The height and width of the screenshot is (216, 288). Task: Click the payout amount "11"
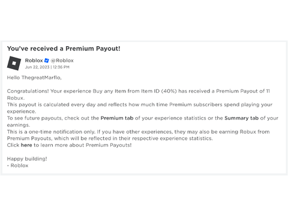[268, 91]
